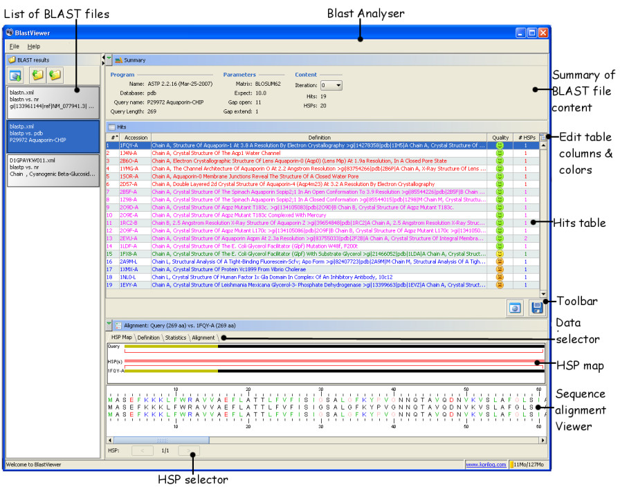Click the edit table columns icon beside # HSPs
620x496 pixels.
click(x=543, y=137)
